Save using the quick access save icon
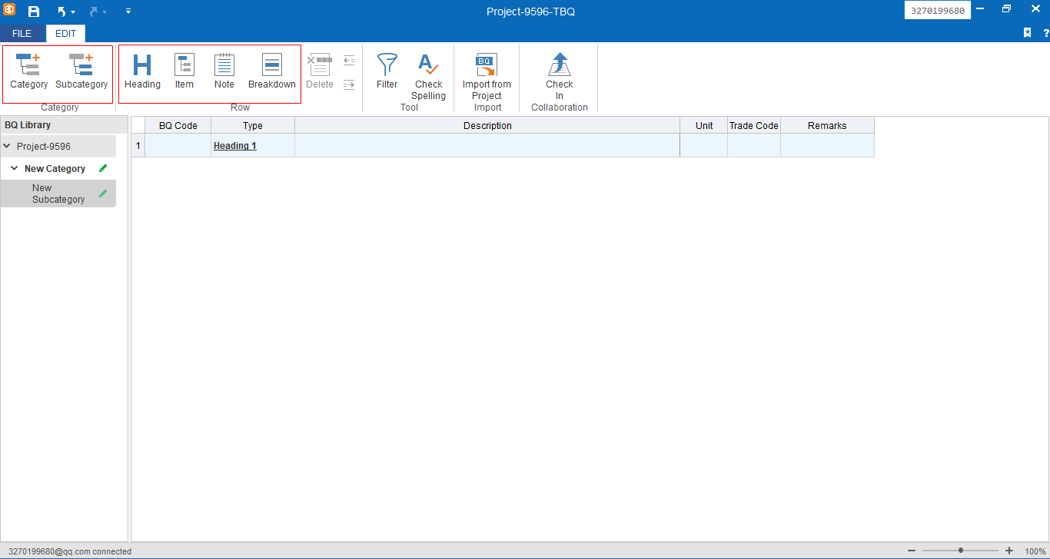The height and width of the screenshot is (559, 1050). [34, 12]
